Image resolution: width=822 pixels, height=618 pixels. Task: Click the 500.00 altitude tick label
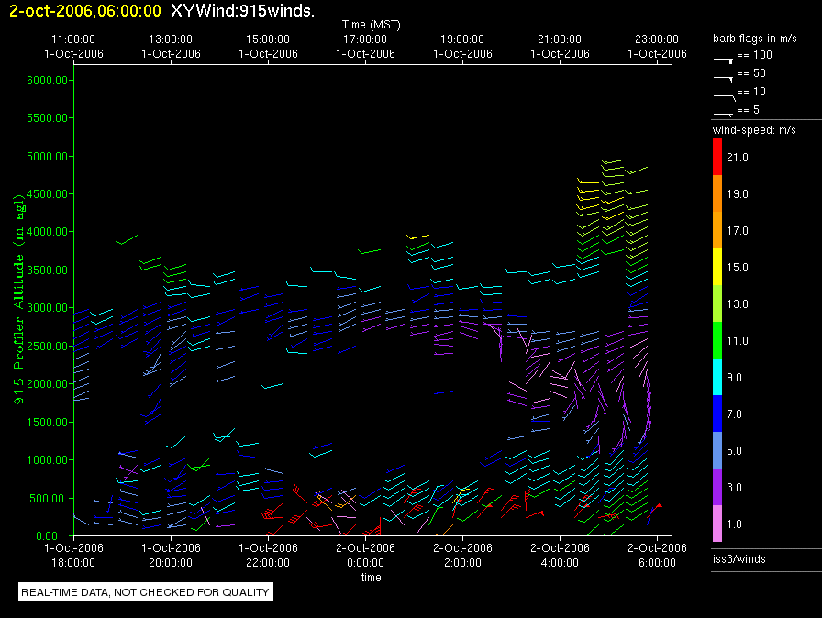click(50, 498)
